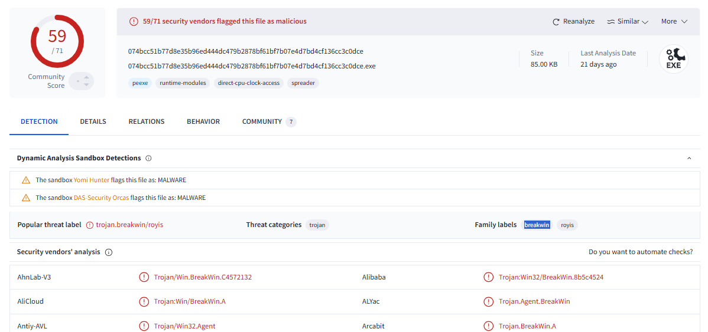
Task: Click the Antiy-AVL detection alert icon
Action: point(144,326)
